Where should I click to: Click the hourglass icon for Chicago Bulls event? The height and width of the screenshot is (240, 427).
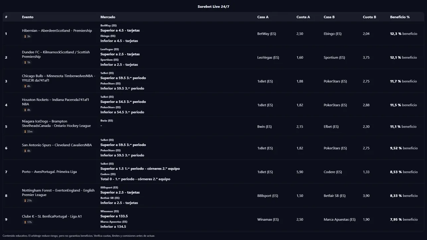(25, 86)
